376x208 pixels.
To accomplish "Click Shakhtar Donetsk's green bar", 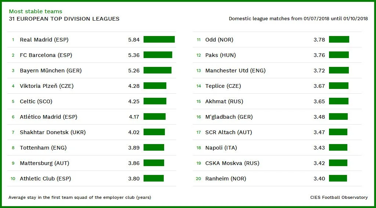I will 154,132.
